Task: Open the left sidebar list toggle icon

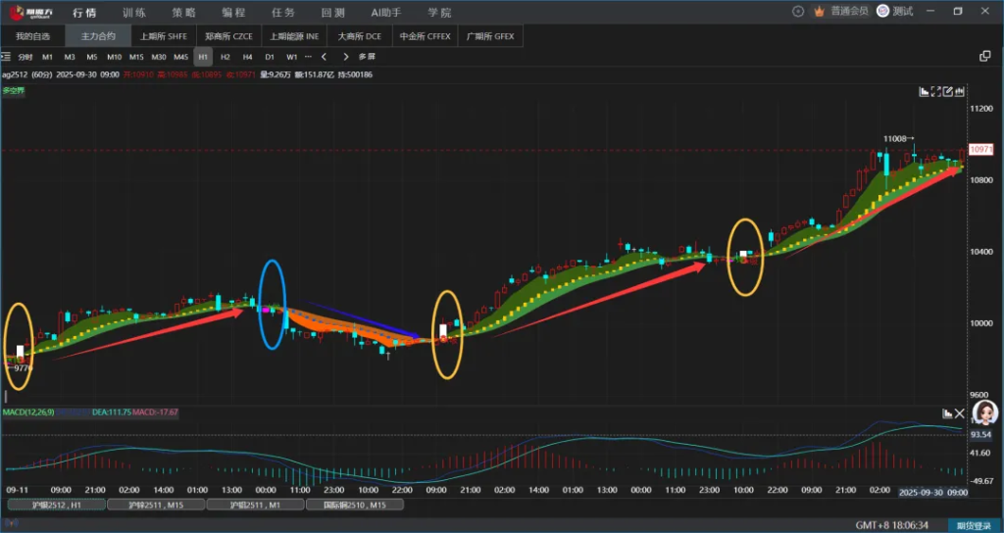Action: point(7,57)
